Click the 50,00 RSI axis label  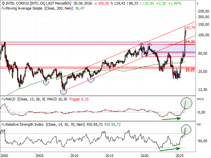202,141
